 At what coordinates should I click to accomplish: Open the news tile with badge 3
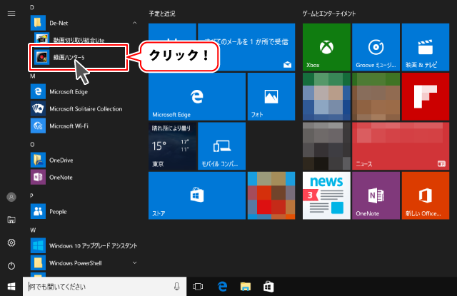(x=326, y=195)
